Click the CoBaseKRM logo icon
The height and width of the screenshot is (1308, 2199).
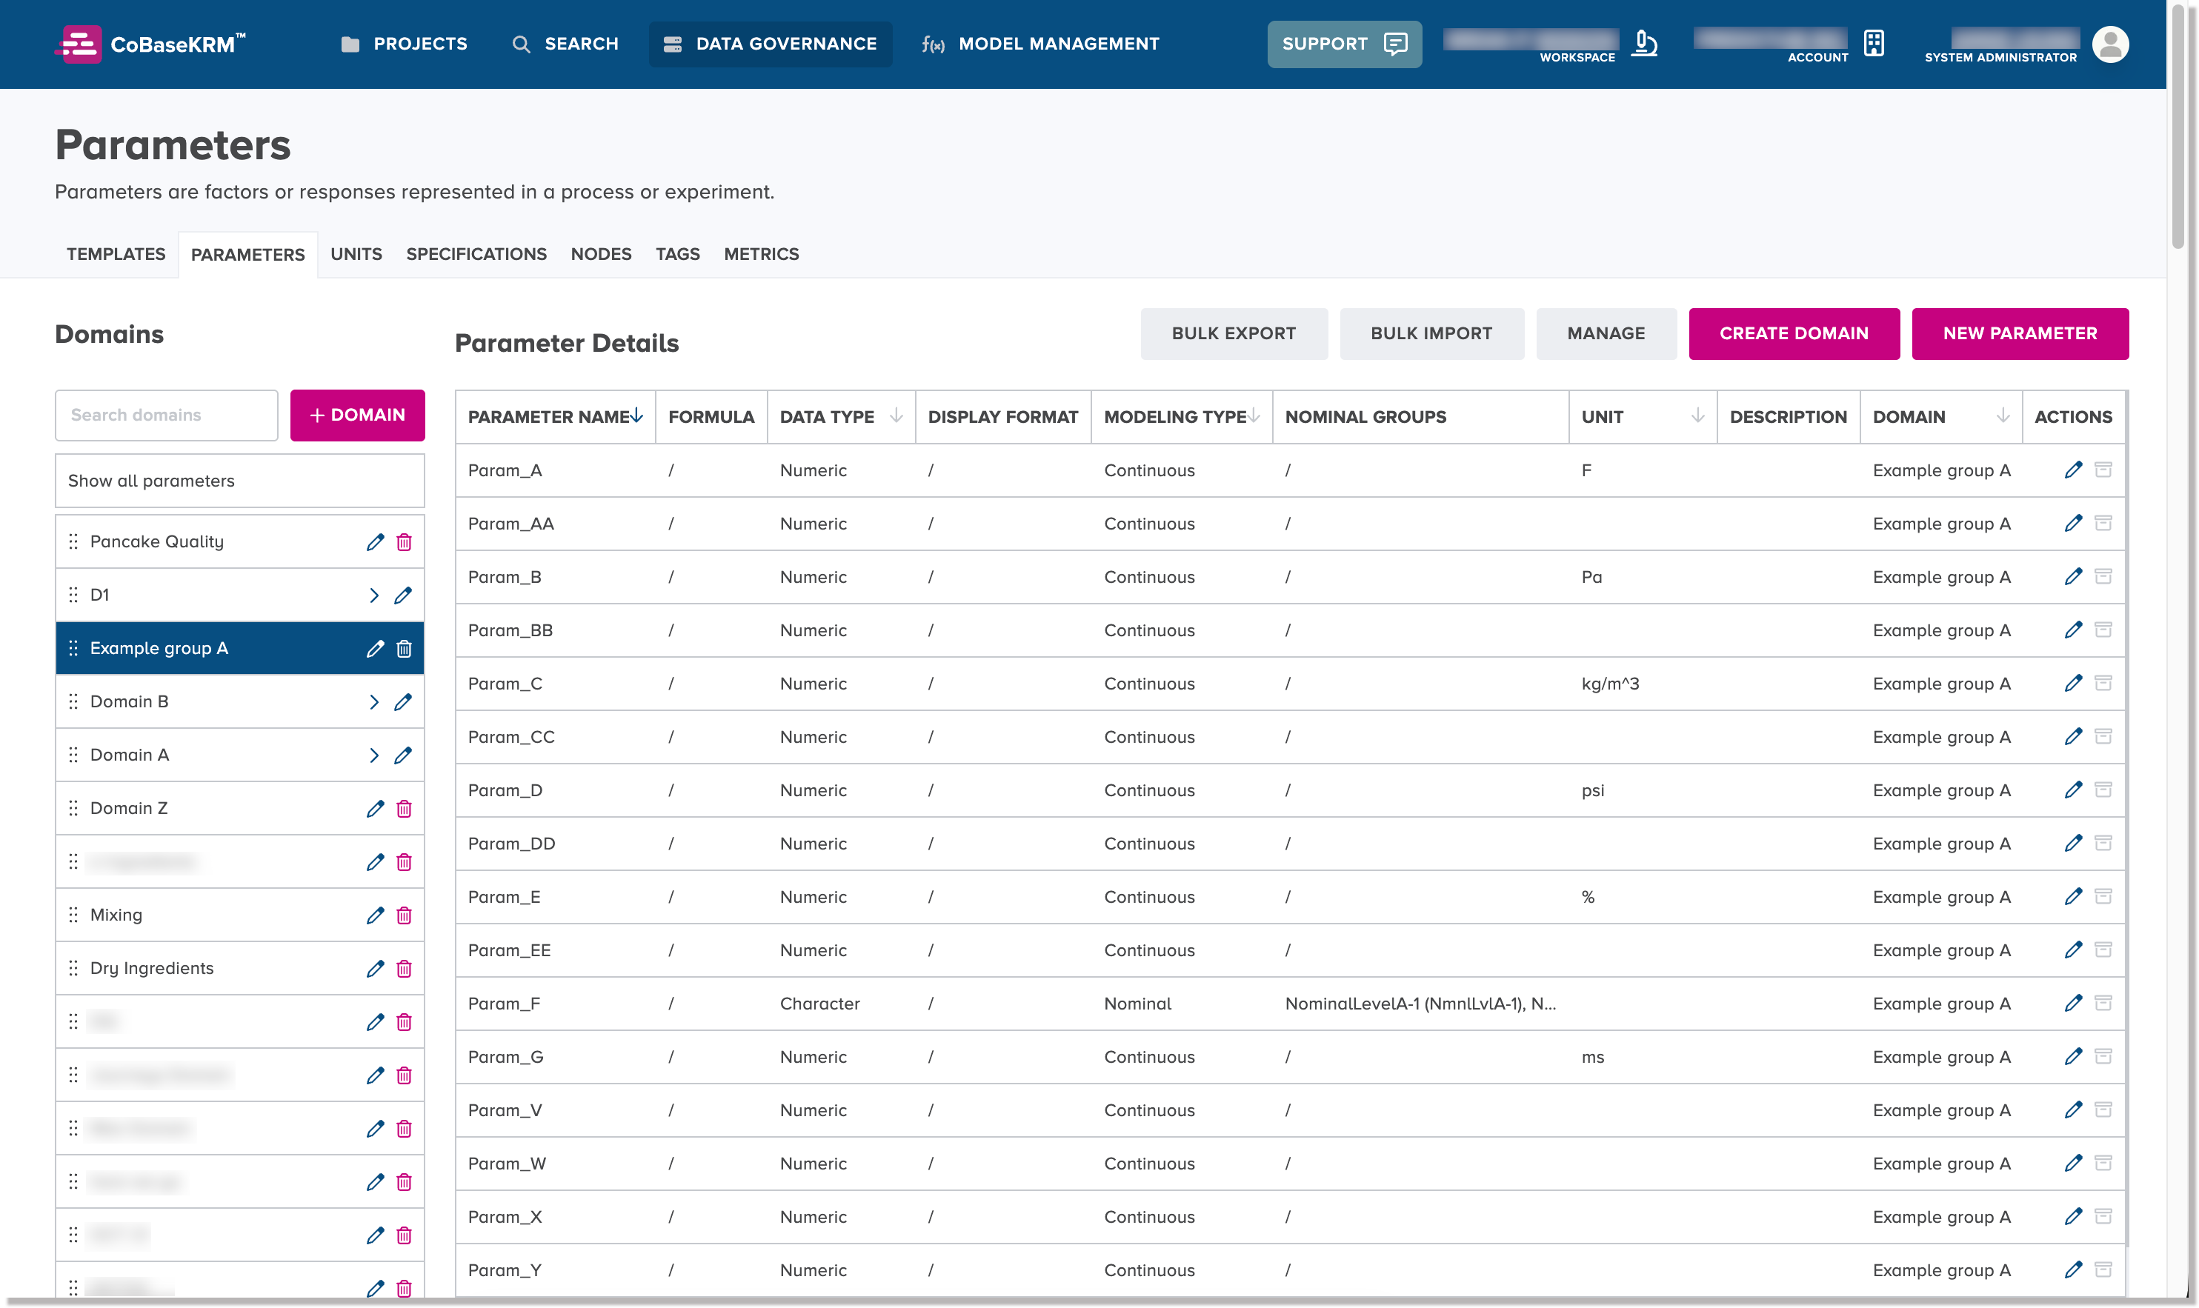click(79, 44)
